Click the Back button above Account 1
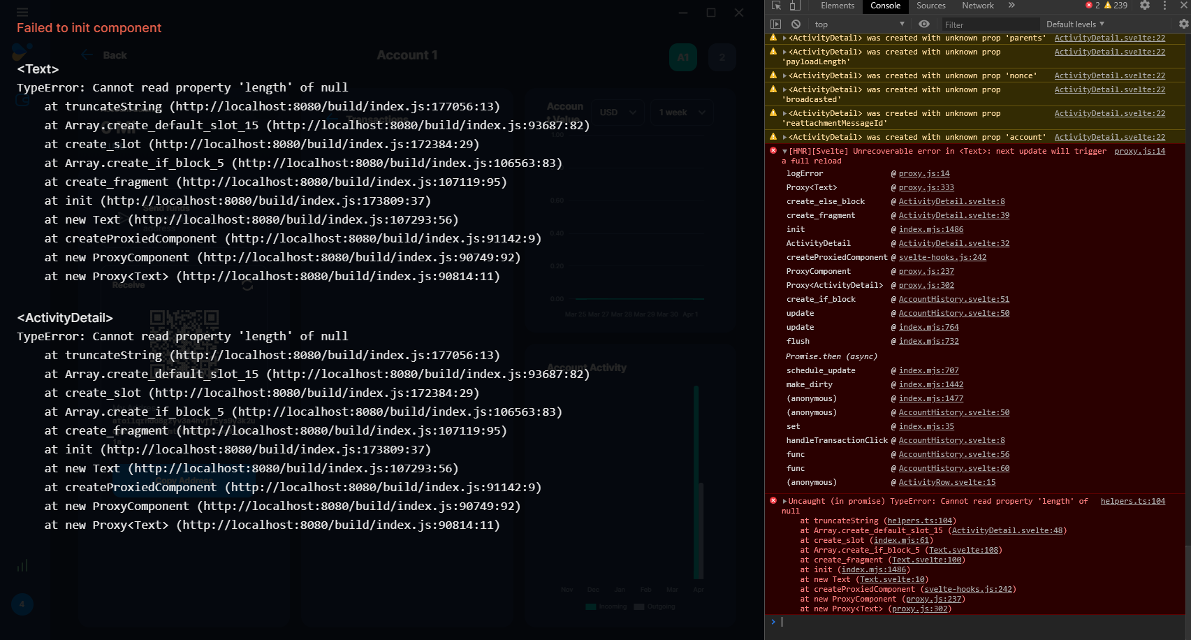 click(105, 54)
